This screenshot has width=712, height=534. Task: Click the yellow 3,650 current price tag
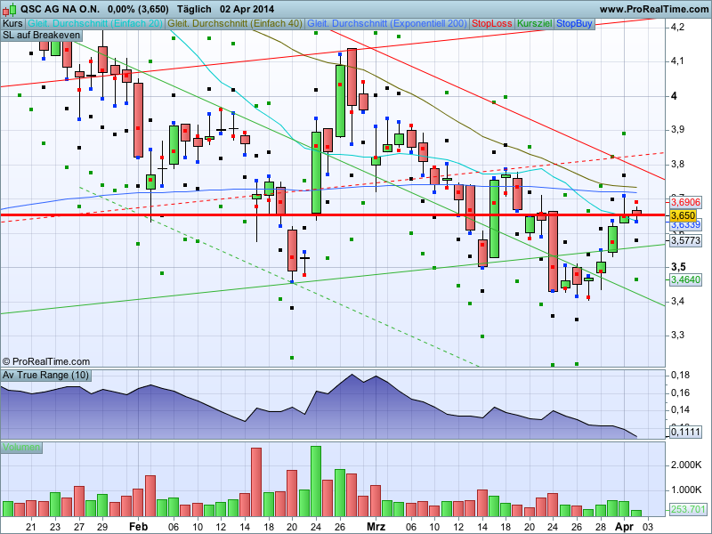click(683, 215)
